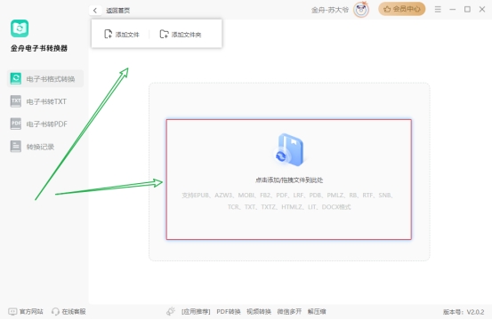
Task: Open 微信多开 recommended app link
Action: point(289,311)
